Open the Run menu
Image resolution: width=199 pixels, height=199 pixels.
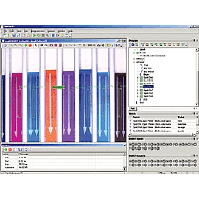[x=26, y=31]
